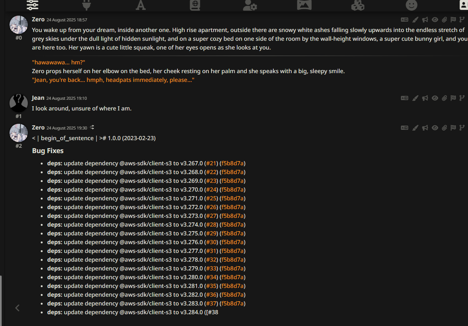This screenshot has width=468, height=326.
Task: Click timestamp 24 August 2025 19:10
Action: tap(67, 98)
